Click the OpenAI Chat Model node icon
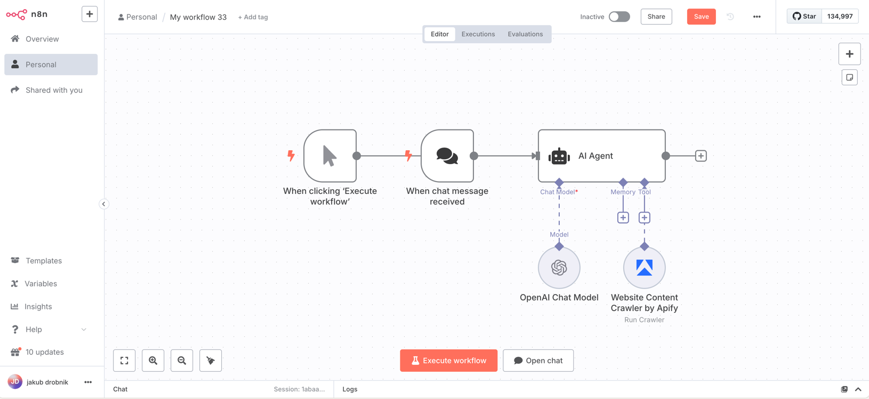This screenshot has height=399, width=869. coord(559,267)
